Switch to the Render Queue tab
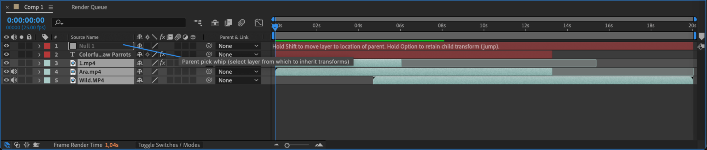Image resolution: width=707 pixels, height=150 pixels. click(89, 7)
